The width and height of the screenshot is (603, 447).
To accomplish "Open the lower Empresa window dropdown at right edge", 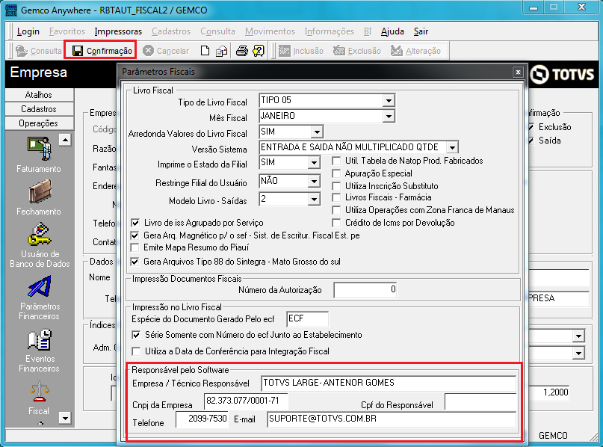I will [x=578, y=353].
